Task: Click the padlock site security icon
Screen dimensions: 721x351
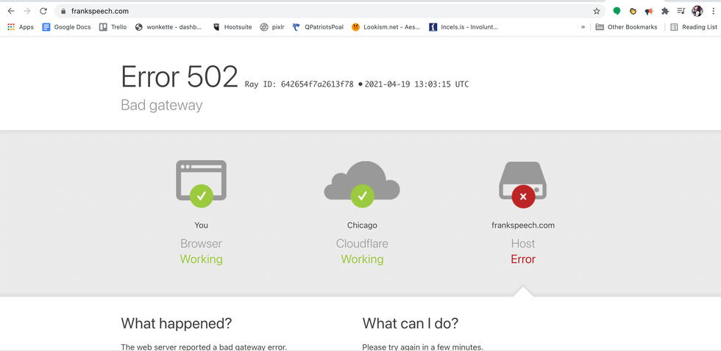Action: click(63, 11)
